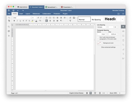Redo the last action
Image resolution: width=132 pixels, height=103 pixels.
[23, 11]
